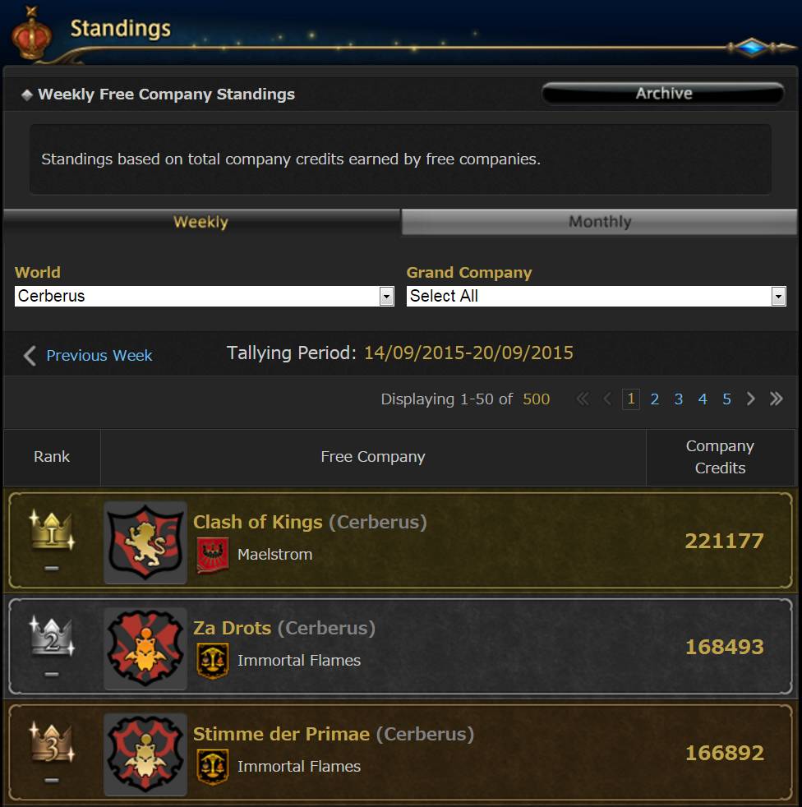
Task: Click Za Drots' Immortal Flames emblem
Action: tap(213, 661)
